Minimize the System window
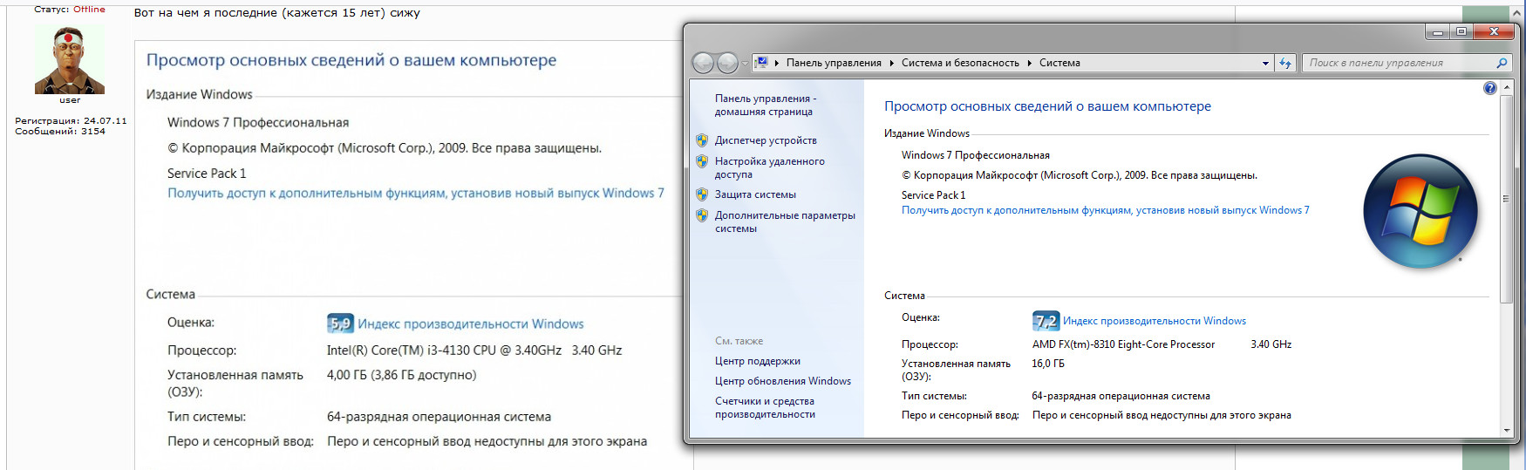The width and height of the screenshot is (1526, 470). click(1438, 31)
